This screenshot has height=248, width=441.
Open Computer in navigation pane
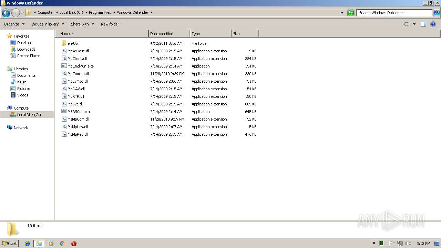[22, 108]
